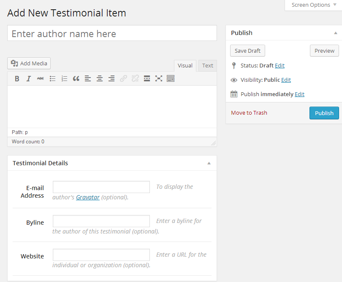The image size is (342, 282).
Task: Align text left
Action: [88, 78]
